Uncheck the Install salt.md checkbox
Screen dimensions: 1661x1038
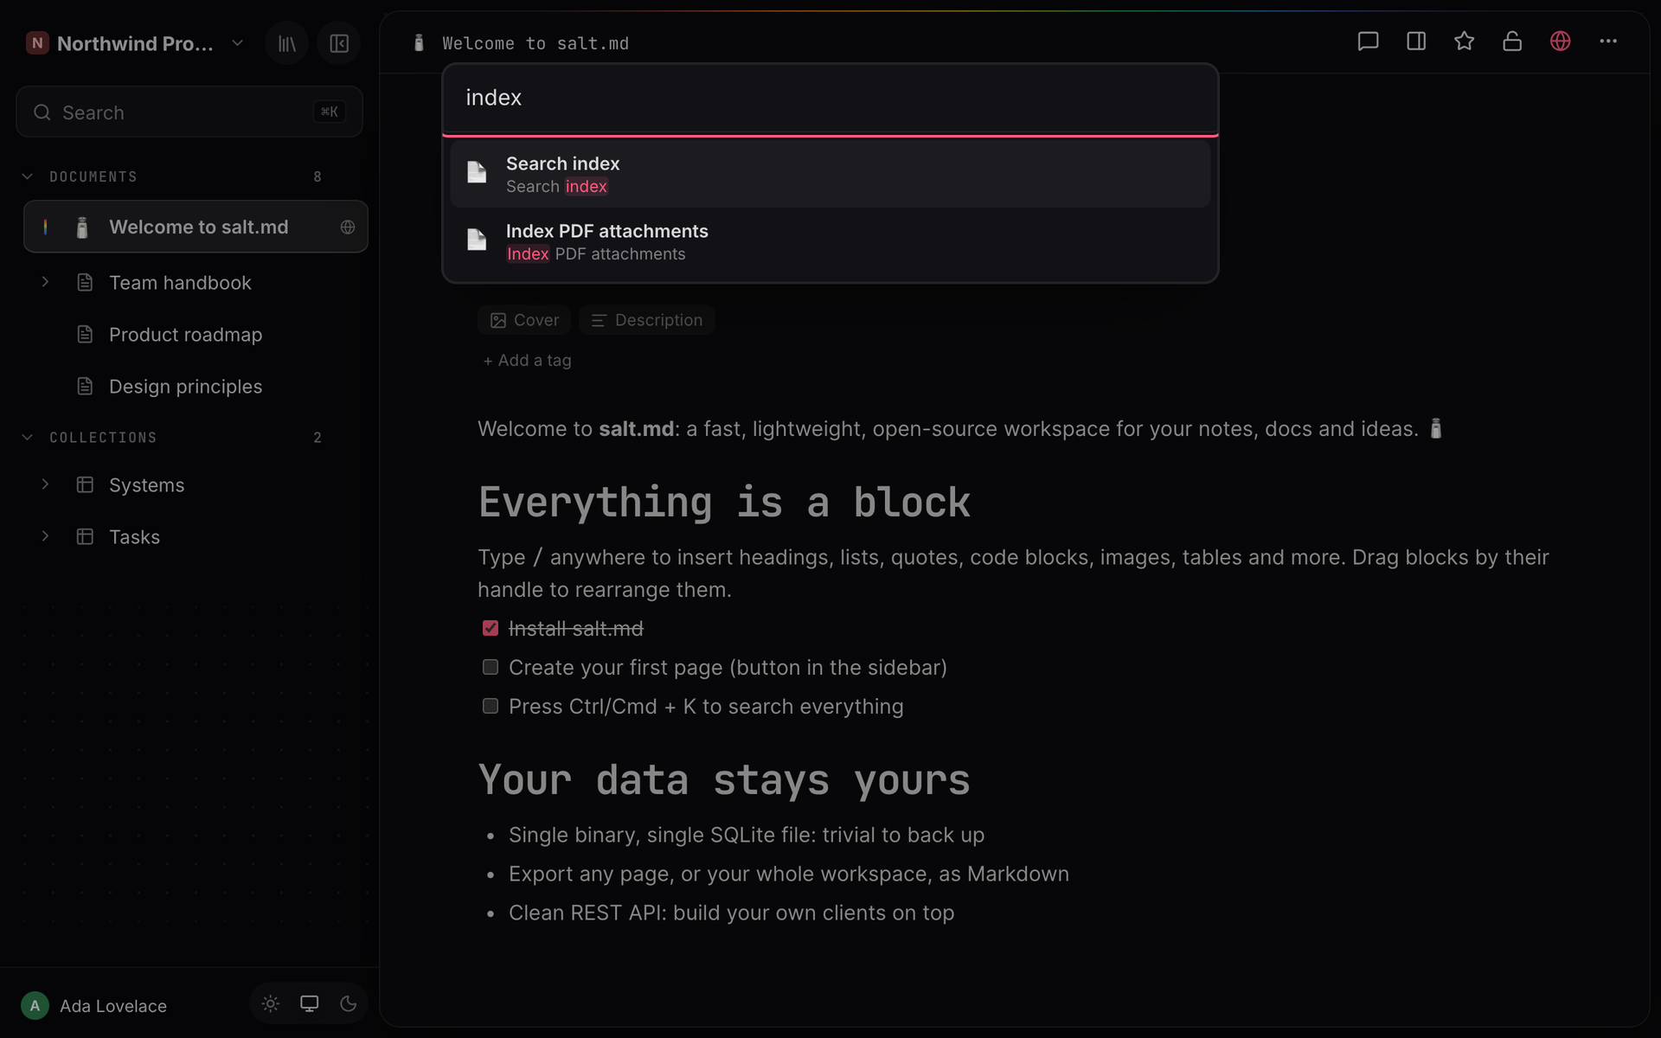pyautogui.click(x=491, y=628)
